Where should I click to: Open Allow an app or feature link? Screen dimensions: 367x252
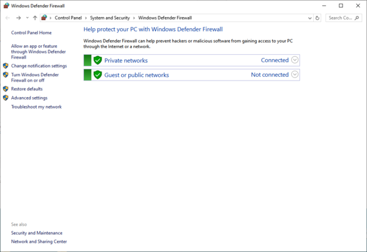pyautogui.click(x=39, y=52)
